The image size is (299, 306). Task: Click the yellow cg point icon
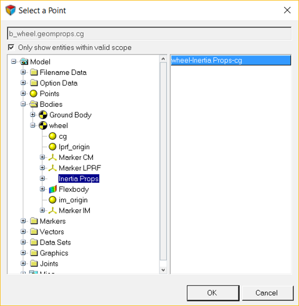(x=52, y=136)
